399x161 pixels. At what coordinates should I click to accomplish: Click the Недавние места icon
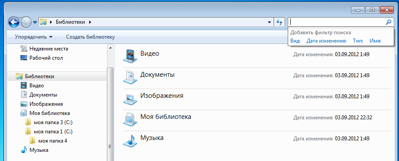click(24, 48)
